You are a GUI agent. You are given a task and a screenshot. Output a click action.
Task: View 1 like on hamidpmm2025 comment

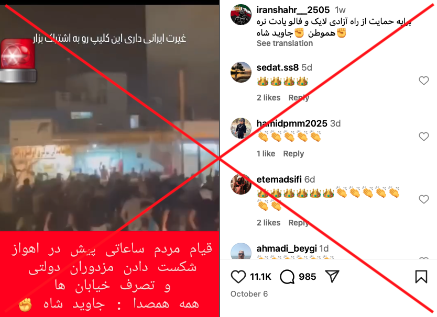[x=266, y=154]
